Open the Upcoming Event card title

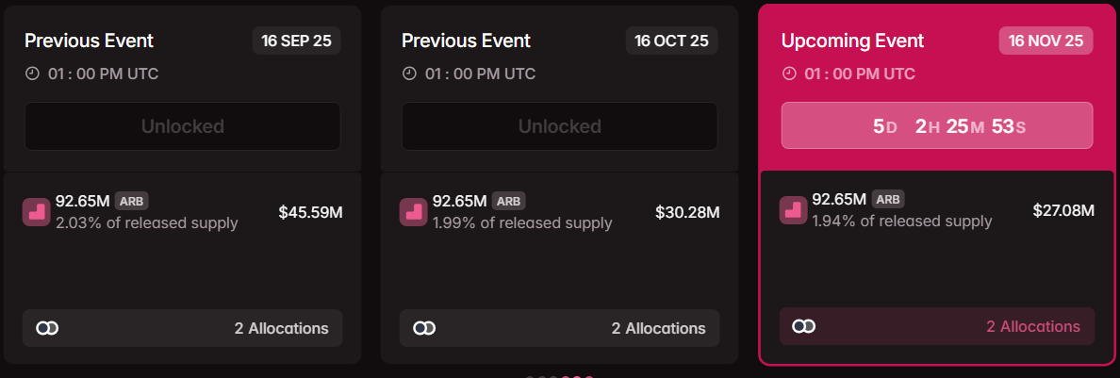852,41
